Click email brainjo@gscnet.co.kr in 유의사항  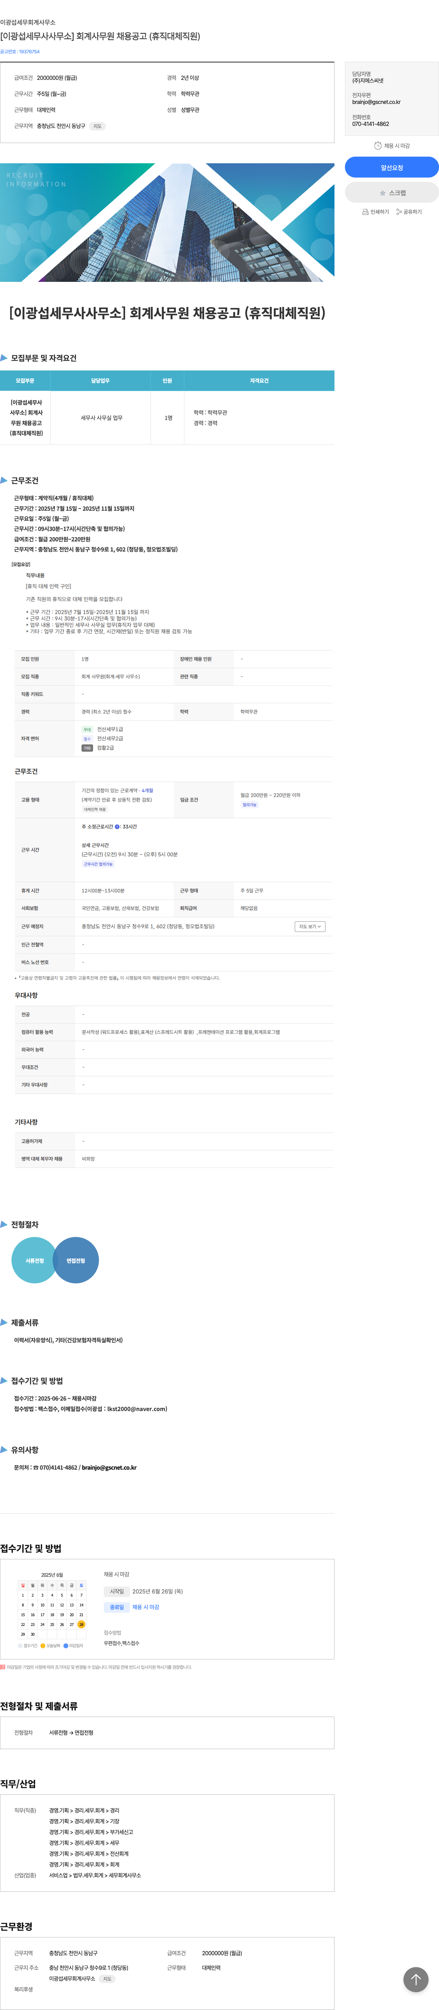[109, 1468]
